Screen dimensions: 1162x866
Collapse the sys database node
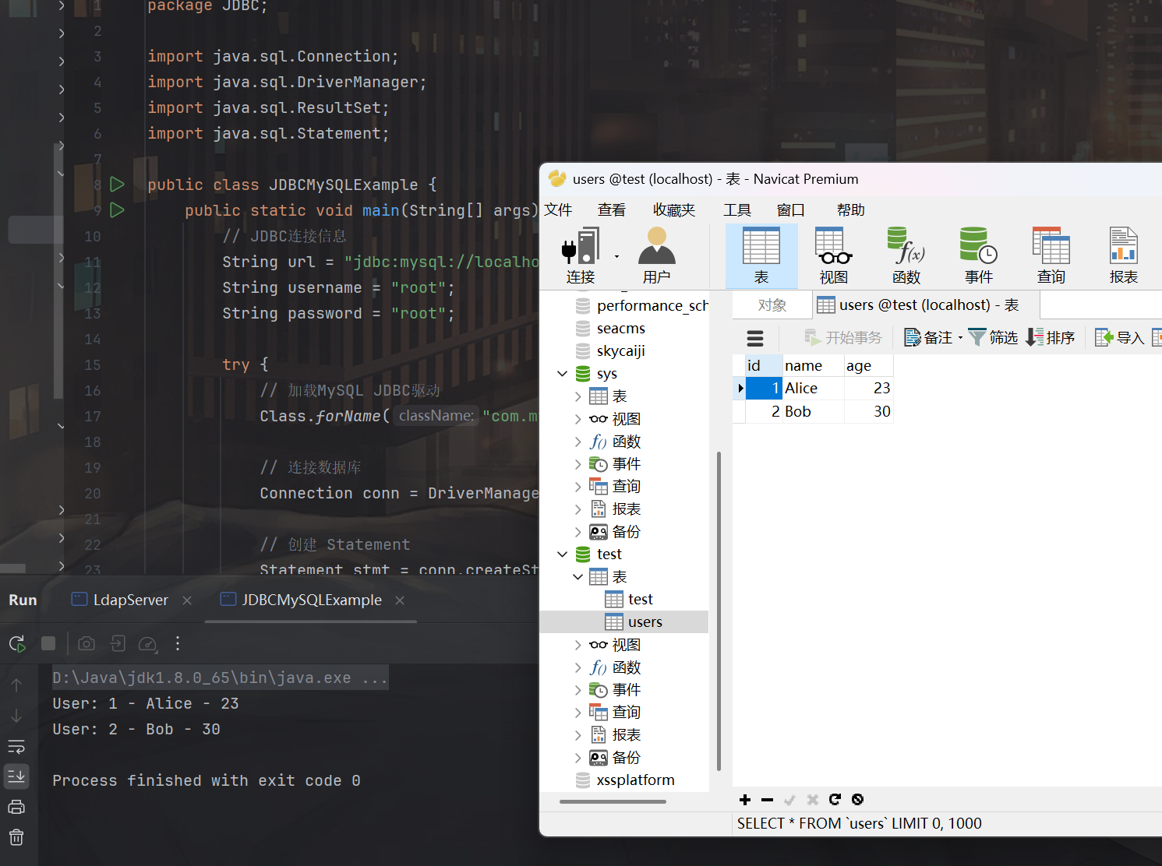[x=563, y=374]
